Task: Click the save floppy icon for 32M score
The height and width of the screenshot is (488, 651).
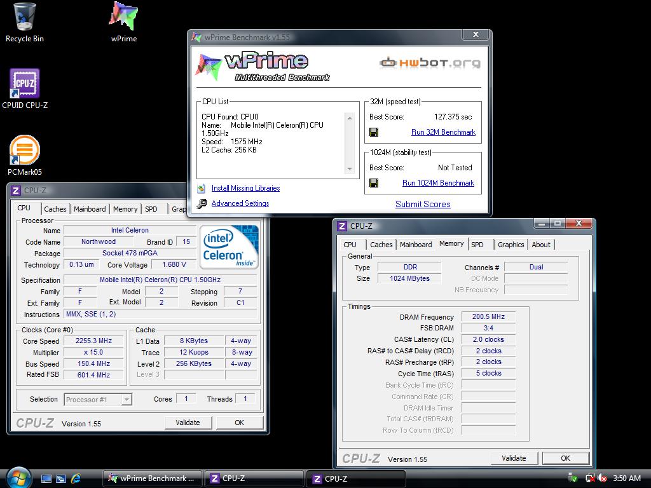Action: [374, 132]
